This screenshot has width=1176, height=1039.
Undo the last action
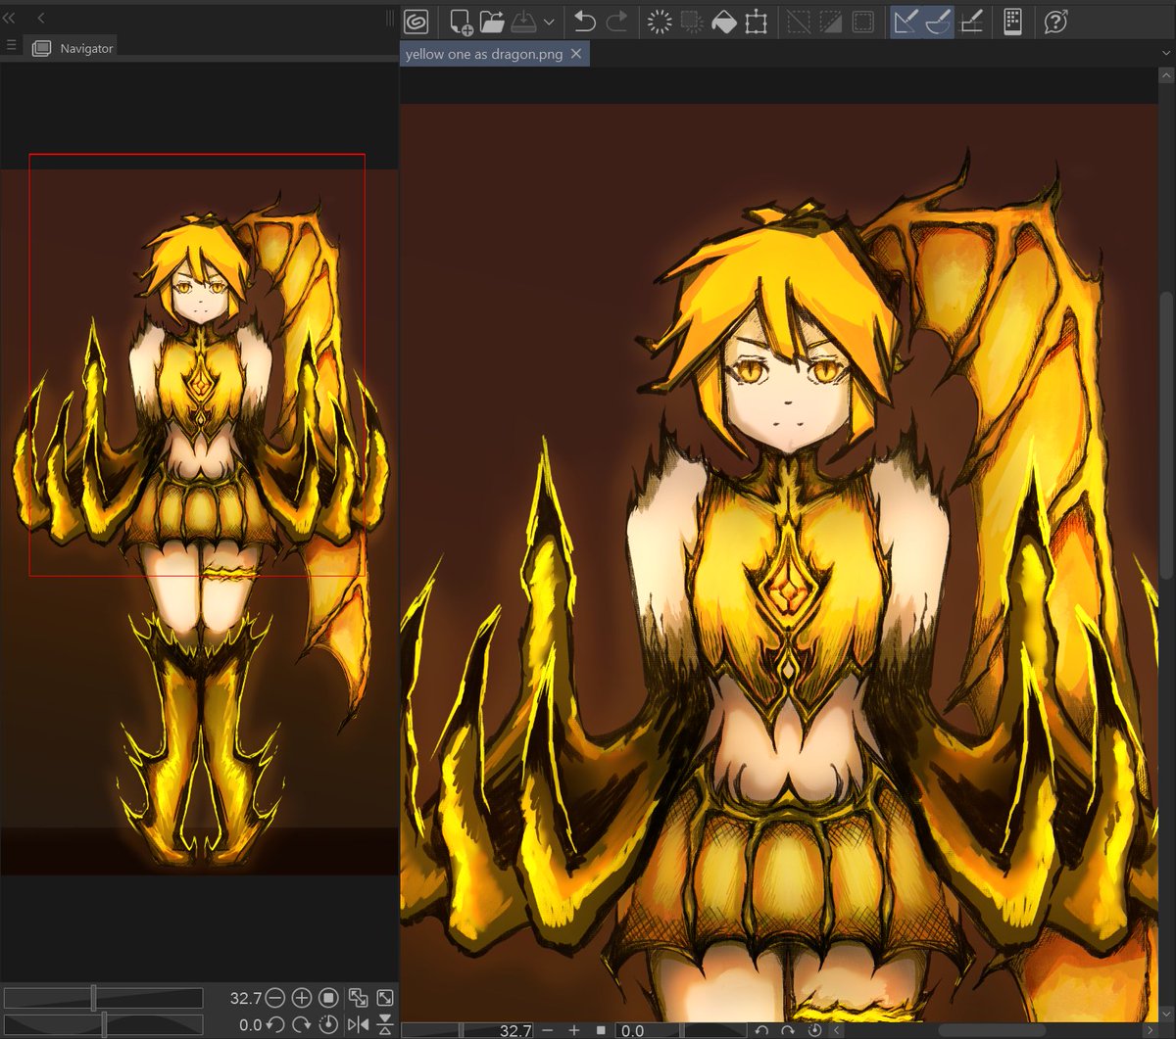(585, 22)
